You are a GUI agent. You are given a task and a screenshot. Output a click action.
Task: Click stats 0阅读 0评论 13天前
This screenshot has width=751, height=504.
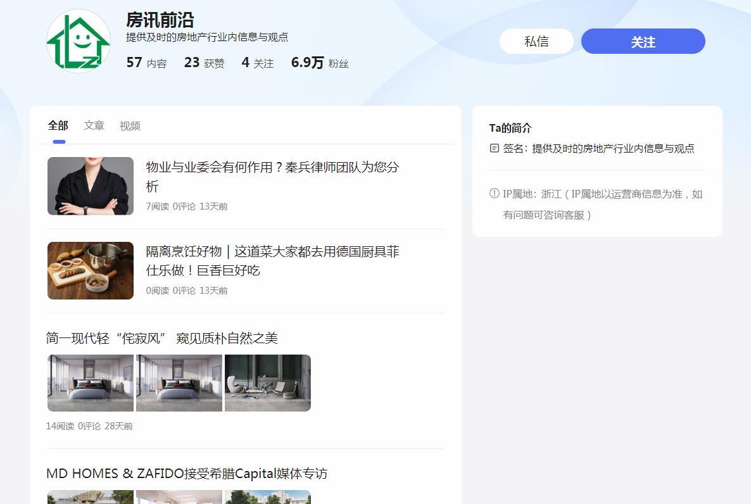coord(187,291)
